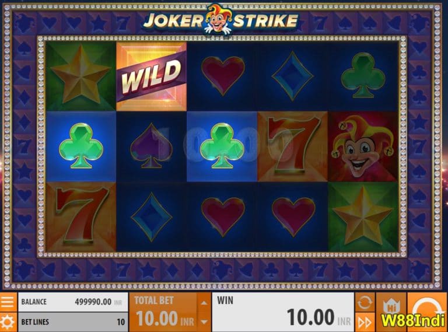Click the Joker face symbol on reels
The image size is (448, 332).
pyautogui.click(x=363, y=146)
